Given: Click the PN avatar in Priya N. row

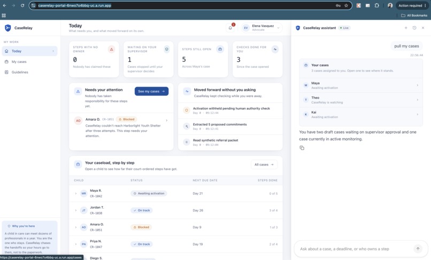Looking at the screenshot, I should click(84, 244).
